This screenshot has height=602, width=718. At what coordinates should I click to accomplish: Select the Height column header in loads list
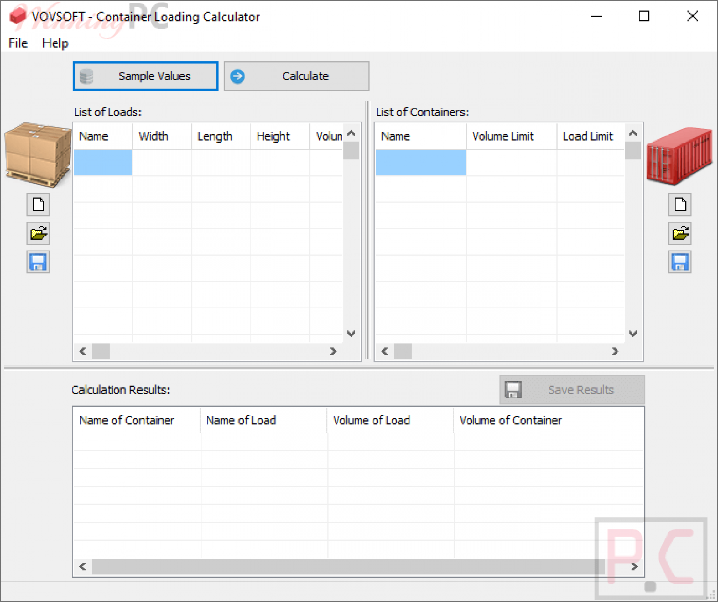(280, 136)
